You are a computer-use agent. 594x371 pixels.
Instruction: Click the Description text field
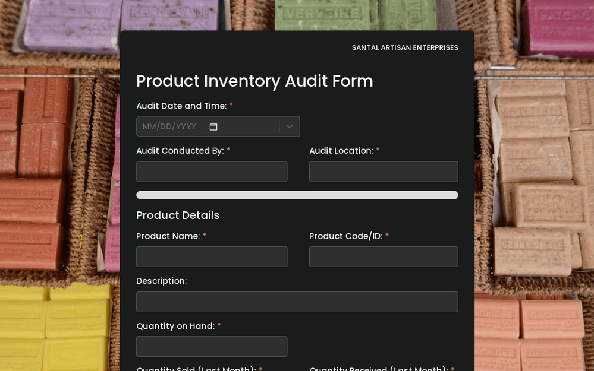click(297, 302)
